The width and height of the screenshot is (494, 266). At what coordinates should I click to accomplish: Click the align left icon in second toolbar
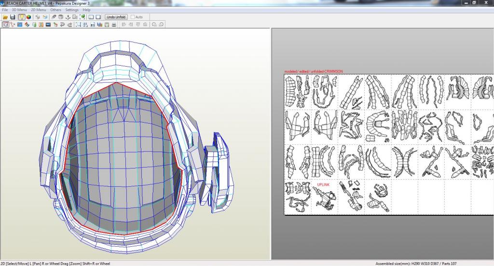click(x=124, y=25)
